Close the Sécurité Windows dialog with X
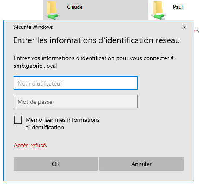The width and height of the screenshot is (199, 184). click(x=184, y=27)
